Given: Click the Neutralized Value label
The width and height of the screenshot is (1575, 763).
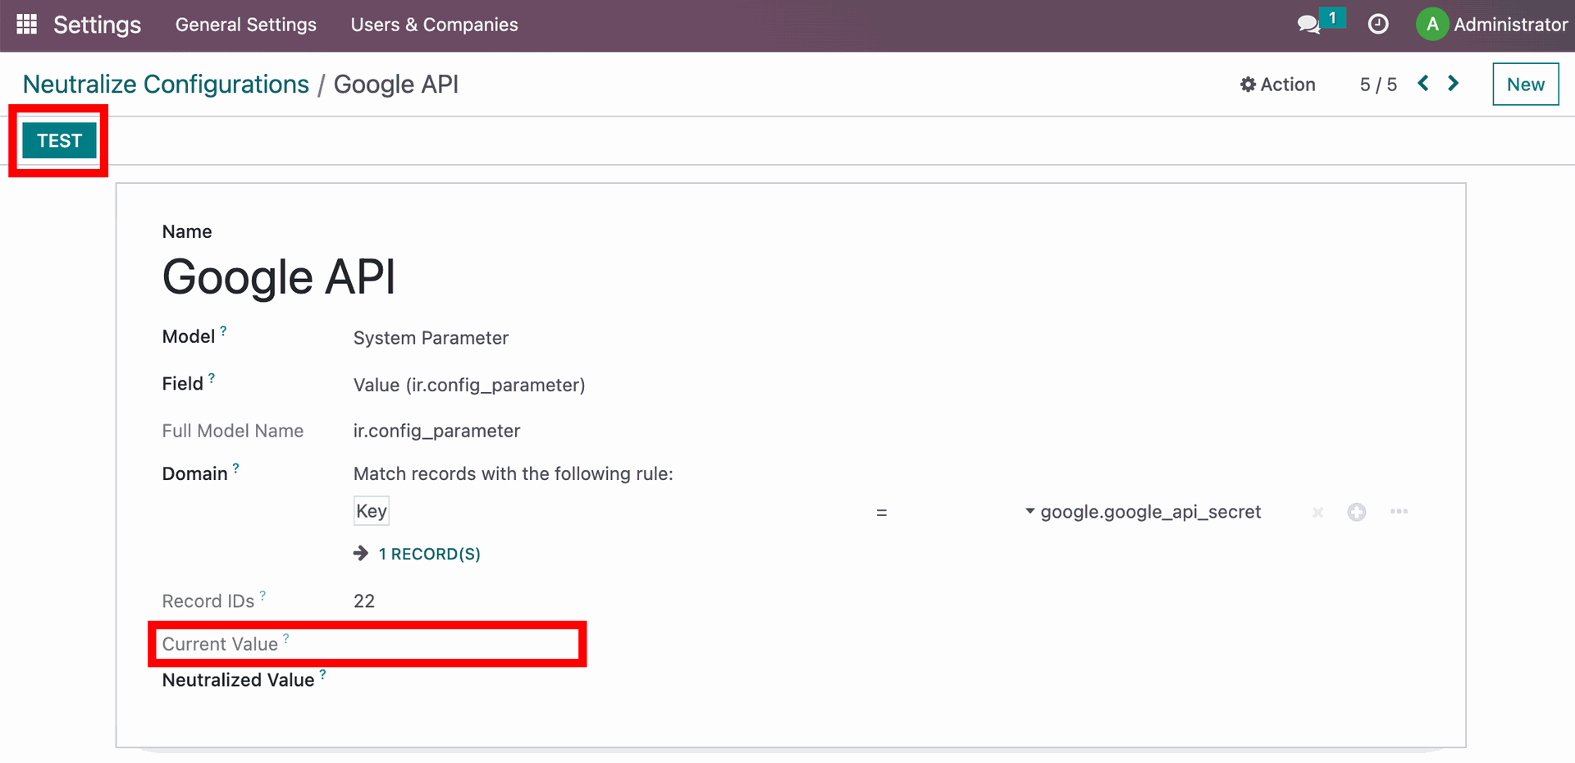Looking at the screenshot, I should pyautogui.click(x=238, y=680).
